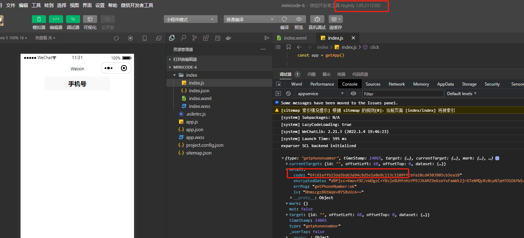Screen dimensions: 524x238
Task: Click the Docker whale icon in sidebar
Action: [229, 38]
